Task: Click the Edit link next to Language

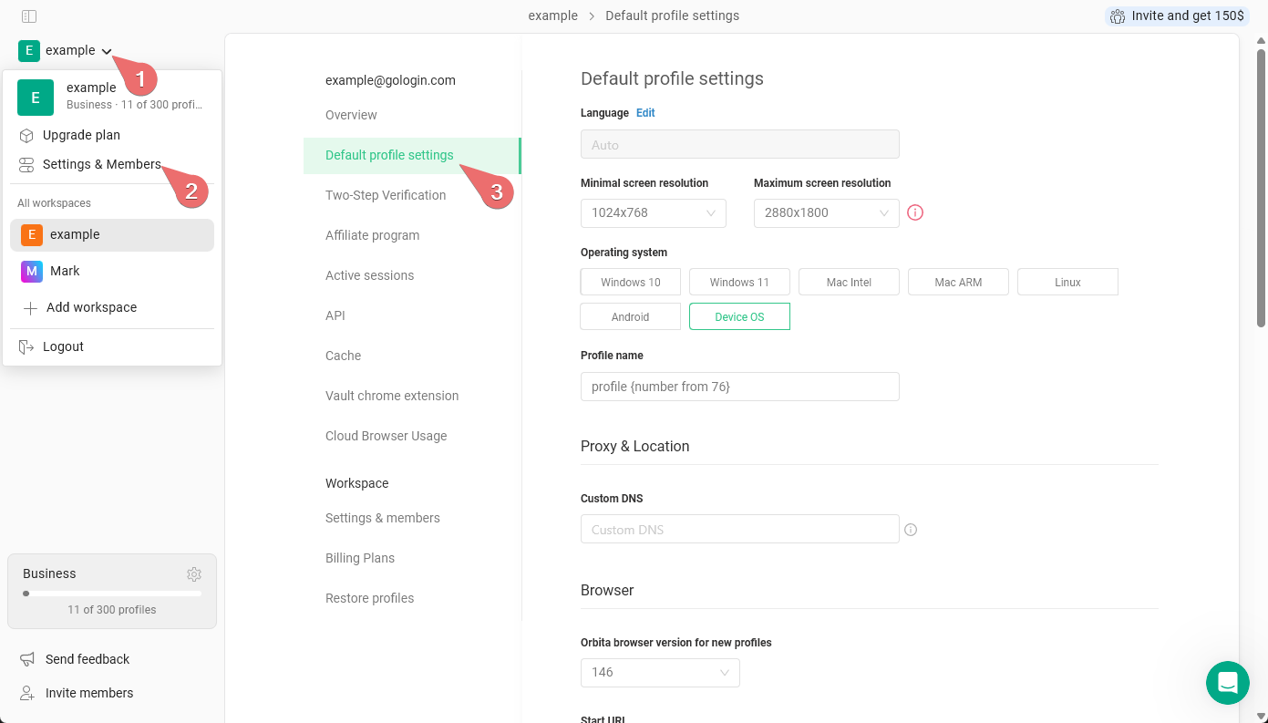Action: pos(645,114)
